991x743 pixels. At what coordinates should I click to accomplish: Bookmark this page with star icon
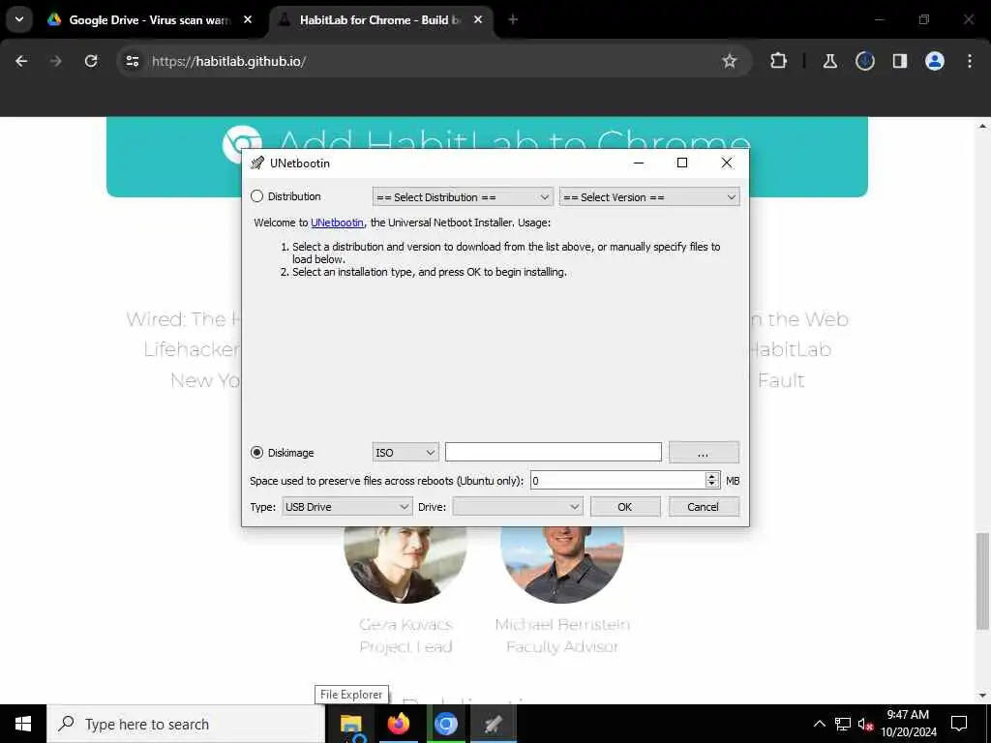click(730, 61)
